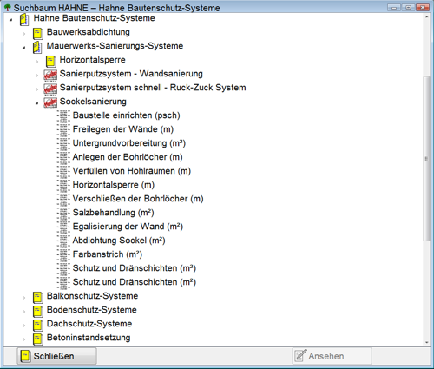Select the Verfüllen von Hohlräumen (m) entry
The width and height of the screenshot is (434, 369).
(132, 171)
